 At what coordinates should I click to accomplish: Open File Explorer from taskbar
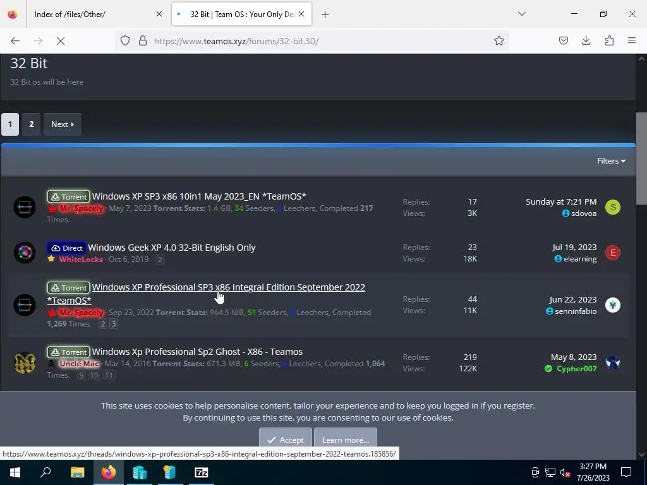[x=77, y=472]
